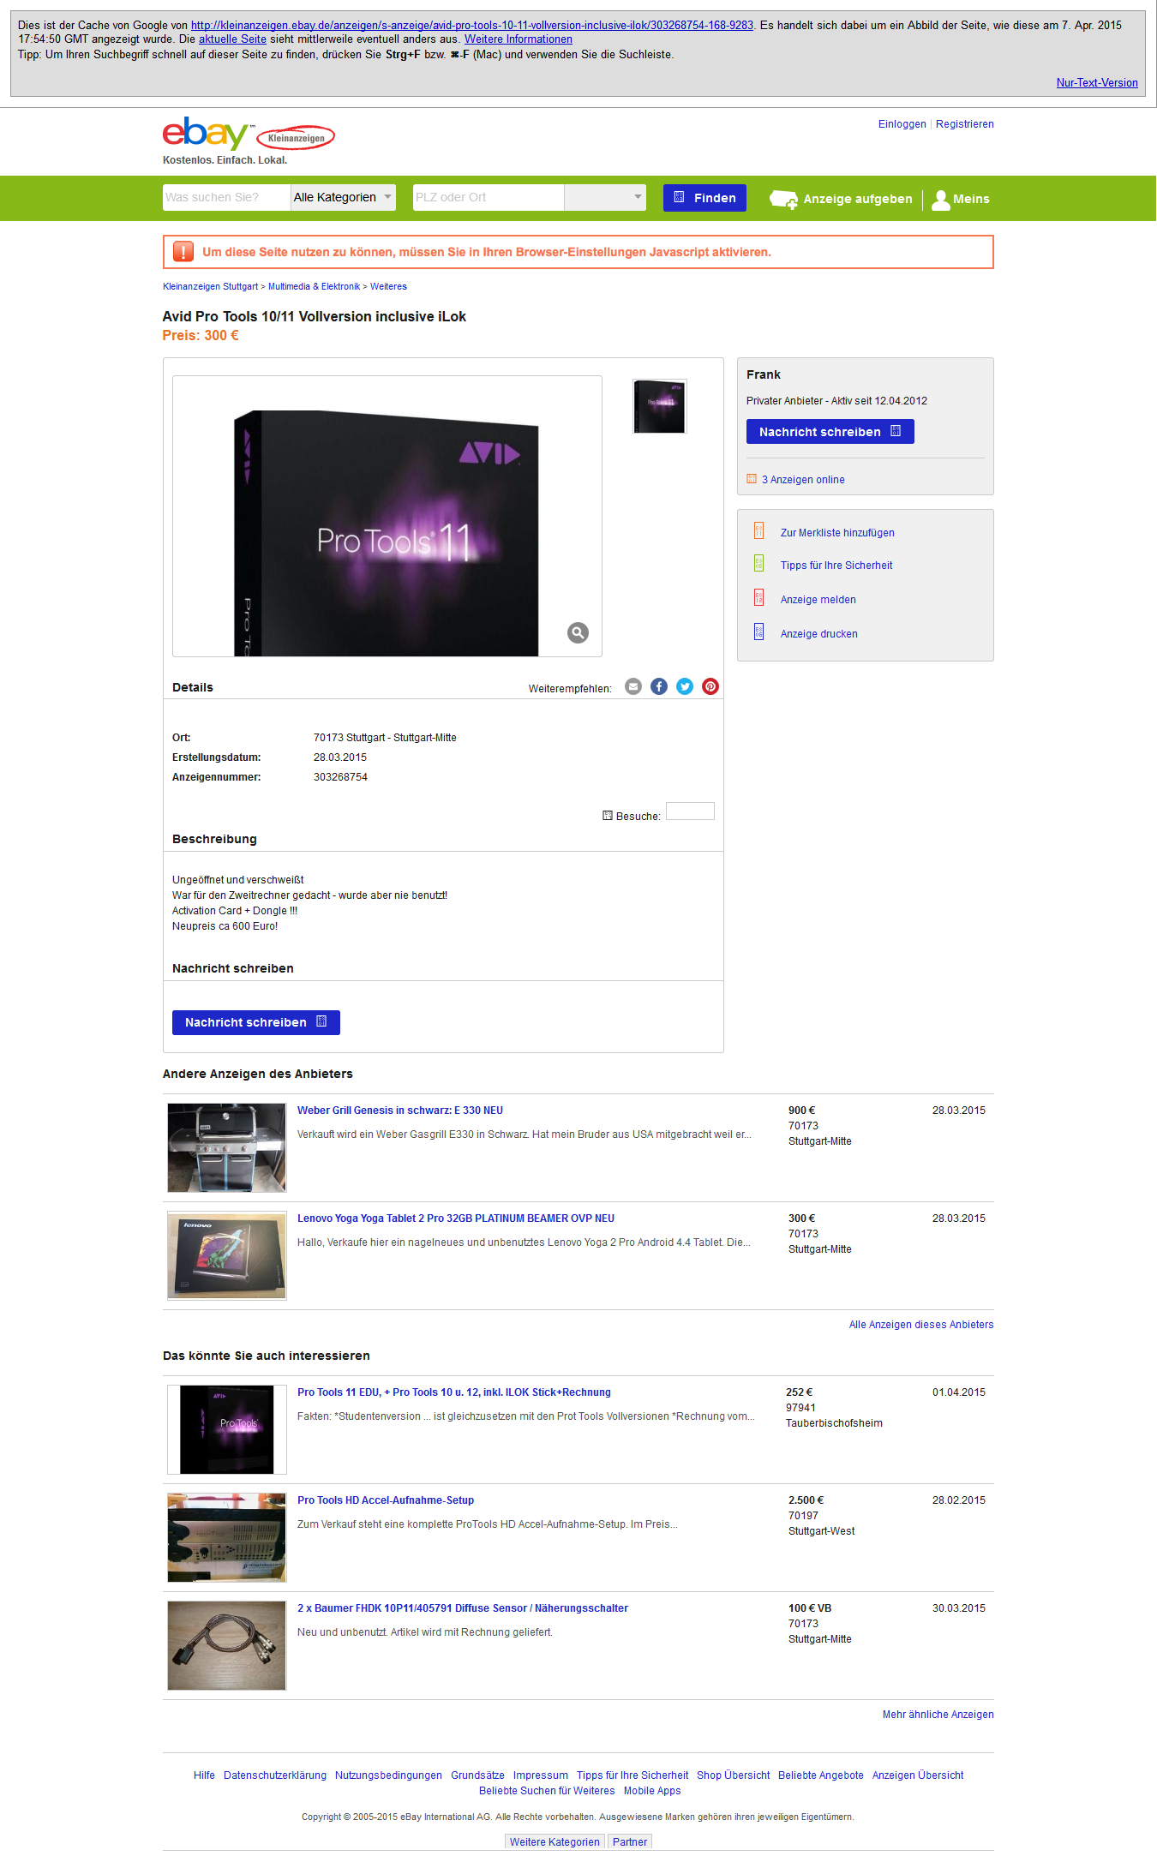
Task: Click Nachricht schreiben in Frank's seller box
Action: (x=830, y=432)
